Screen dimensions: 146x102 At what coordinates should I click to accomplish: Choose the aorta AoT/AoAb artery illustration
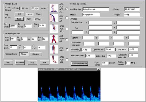coord(54,39)
